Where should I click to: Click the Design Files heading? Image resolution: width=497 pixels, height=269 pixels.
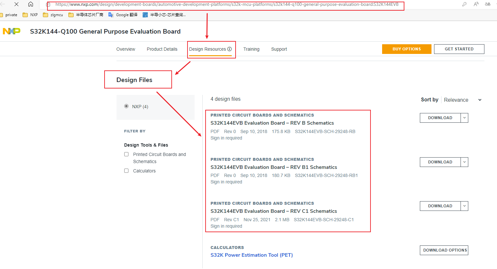click(134, 80)
